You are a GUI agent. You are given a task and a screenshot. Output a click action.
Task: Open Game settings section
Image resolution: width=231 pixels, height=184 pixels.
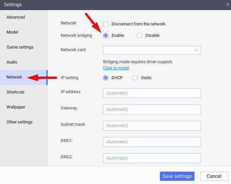pyautogui.click(x=20, y=47)
